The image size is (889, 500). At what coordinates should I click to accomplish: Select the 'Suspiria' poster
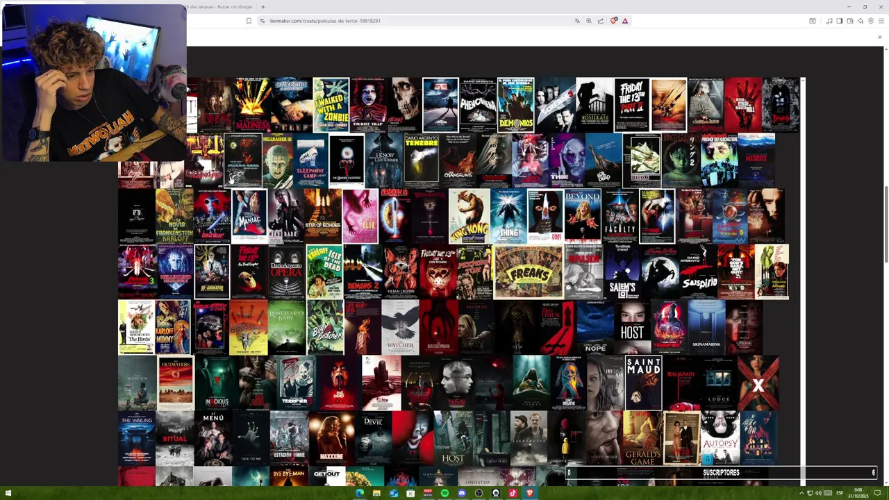click(698, 272)
